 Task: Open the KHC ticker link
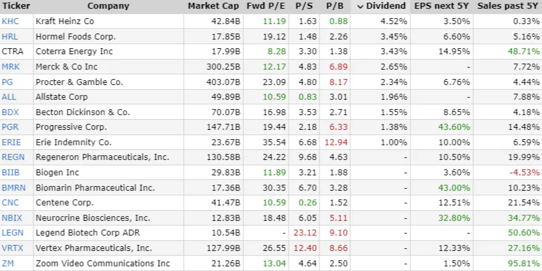coord(11,21)
